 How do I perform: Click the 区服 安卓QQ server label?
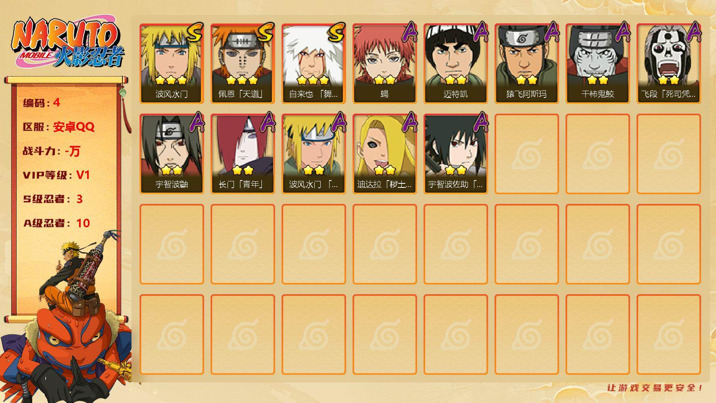pos(58,127)
